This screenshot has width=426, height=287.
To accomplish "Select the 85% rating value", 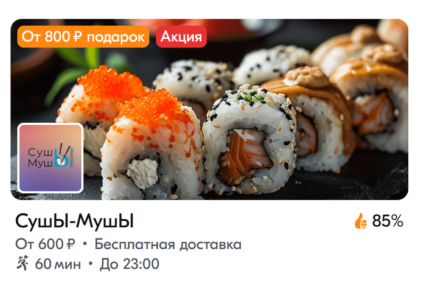I will point(388,221).
